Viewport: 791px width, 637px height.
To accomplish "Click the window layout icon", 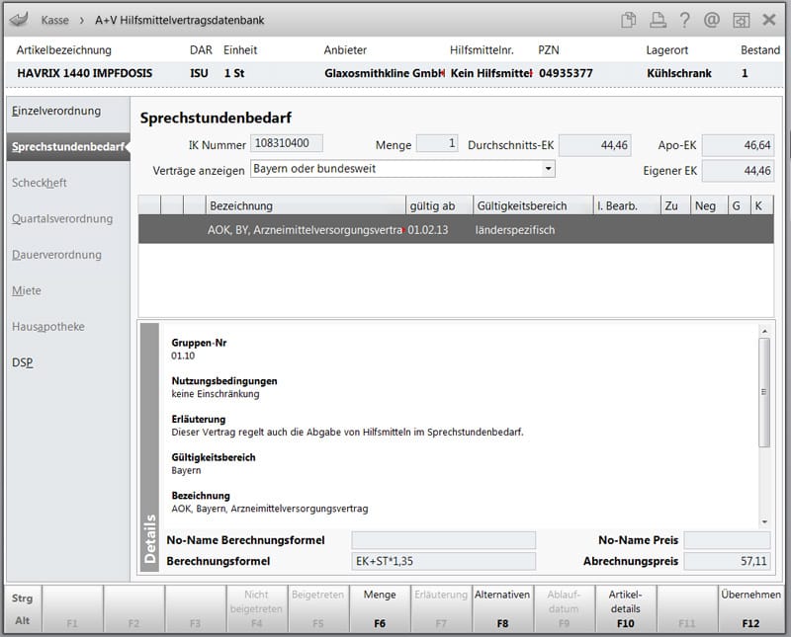I will coord(741,20).
